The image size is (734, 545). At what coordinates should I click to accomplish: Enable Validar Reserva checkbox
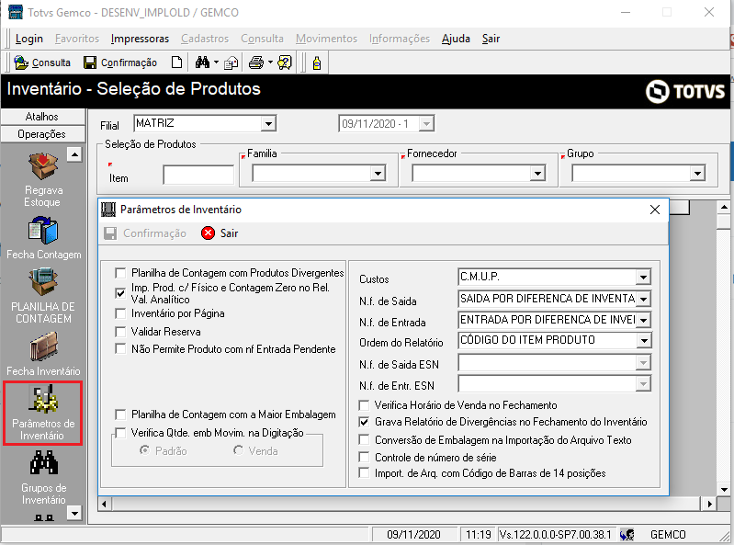click(x=120, y=332)
